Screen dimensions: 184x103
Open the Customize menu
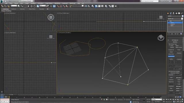pos(65,3)
